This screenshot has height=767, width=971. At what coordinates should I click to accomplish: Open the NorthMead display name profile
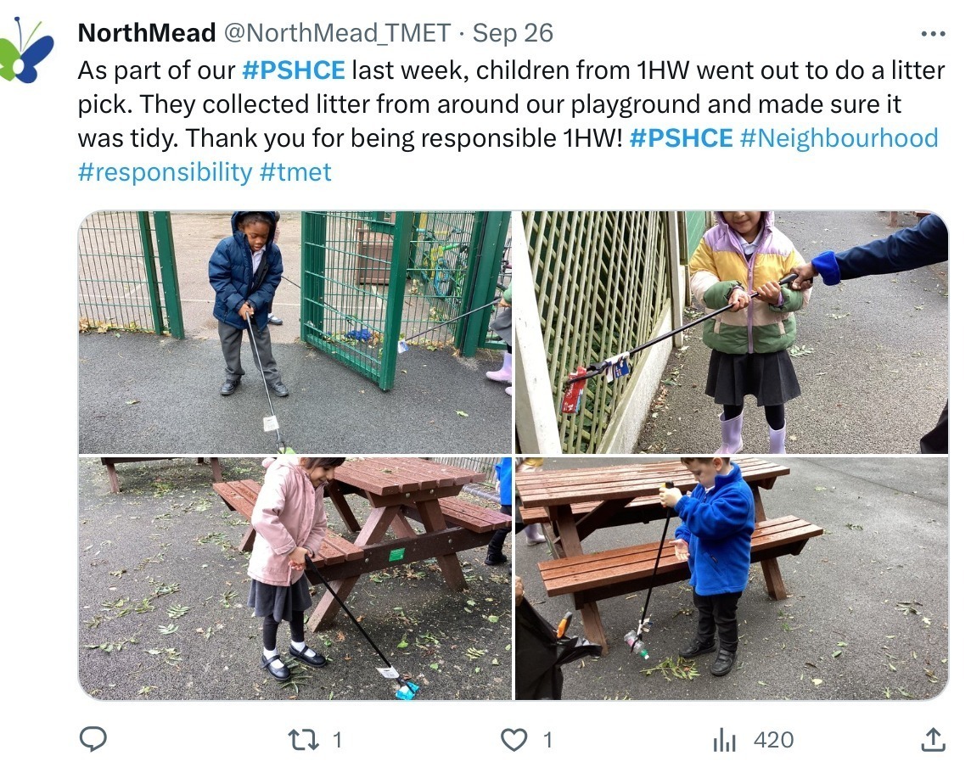click(x=147, y=33)
